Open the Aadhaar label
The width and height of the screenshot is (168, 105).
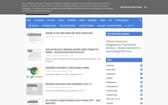110,66
